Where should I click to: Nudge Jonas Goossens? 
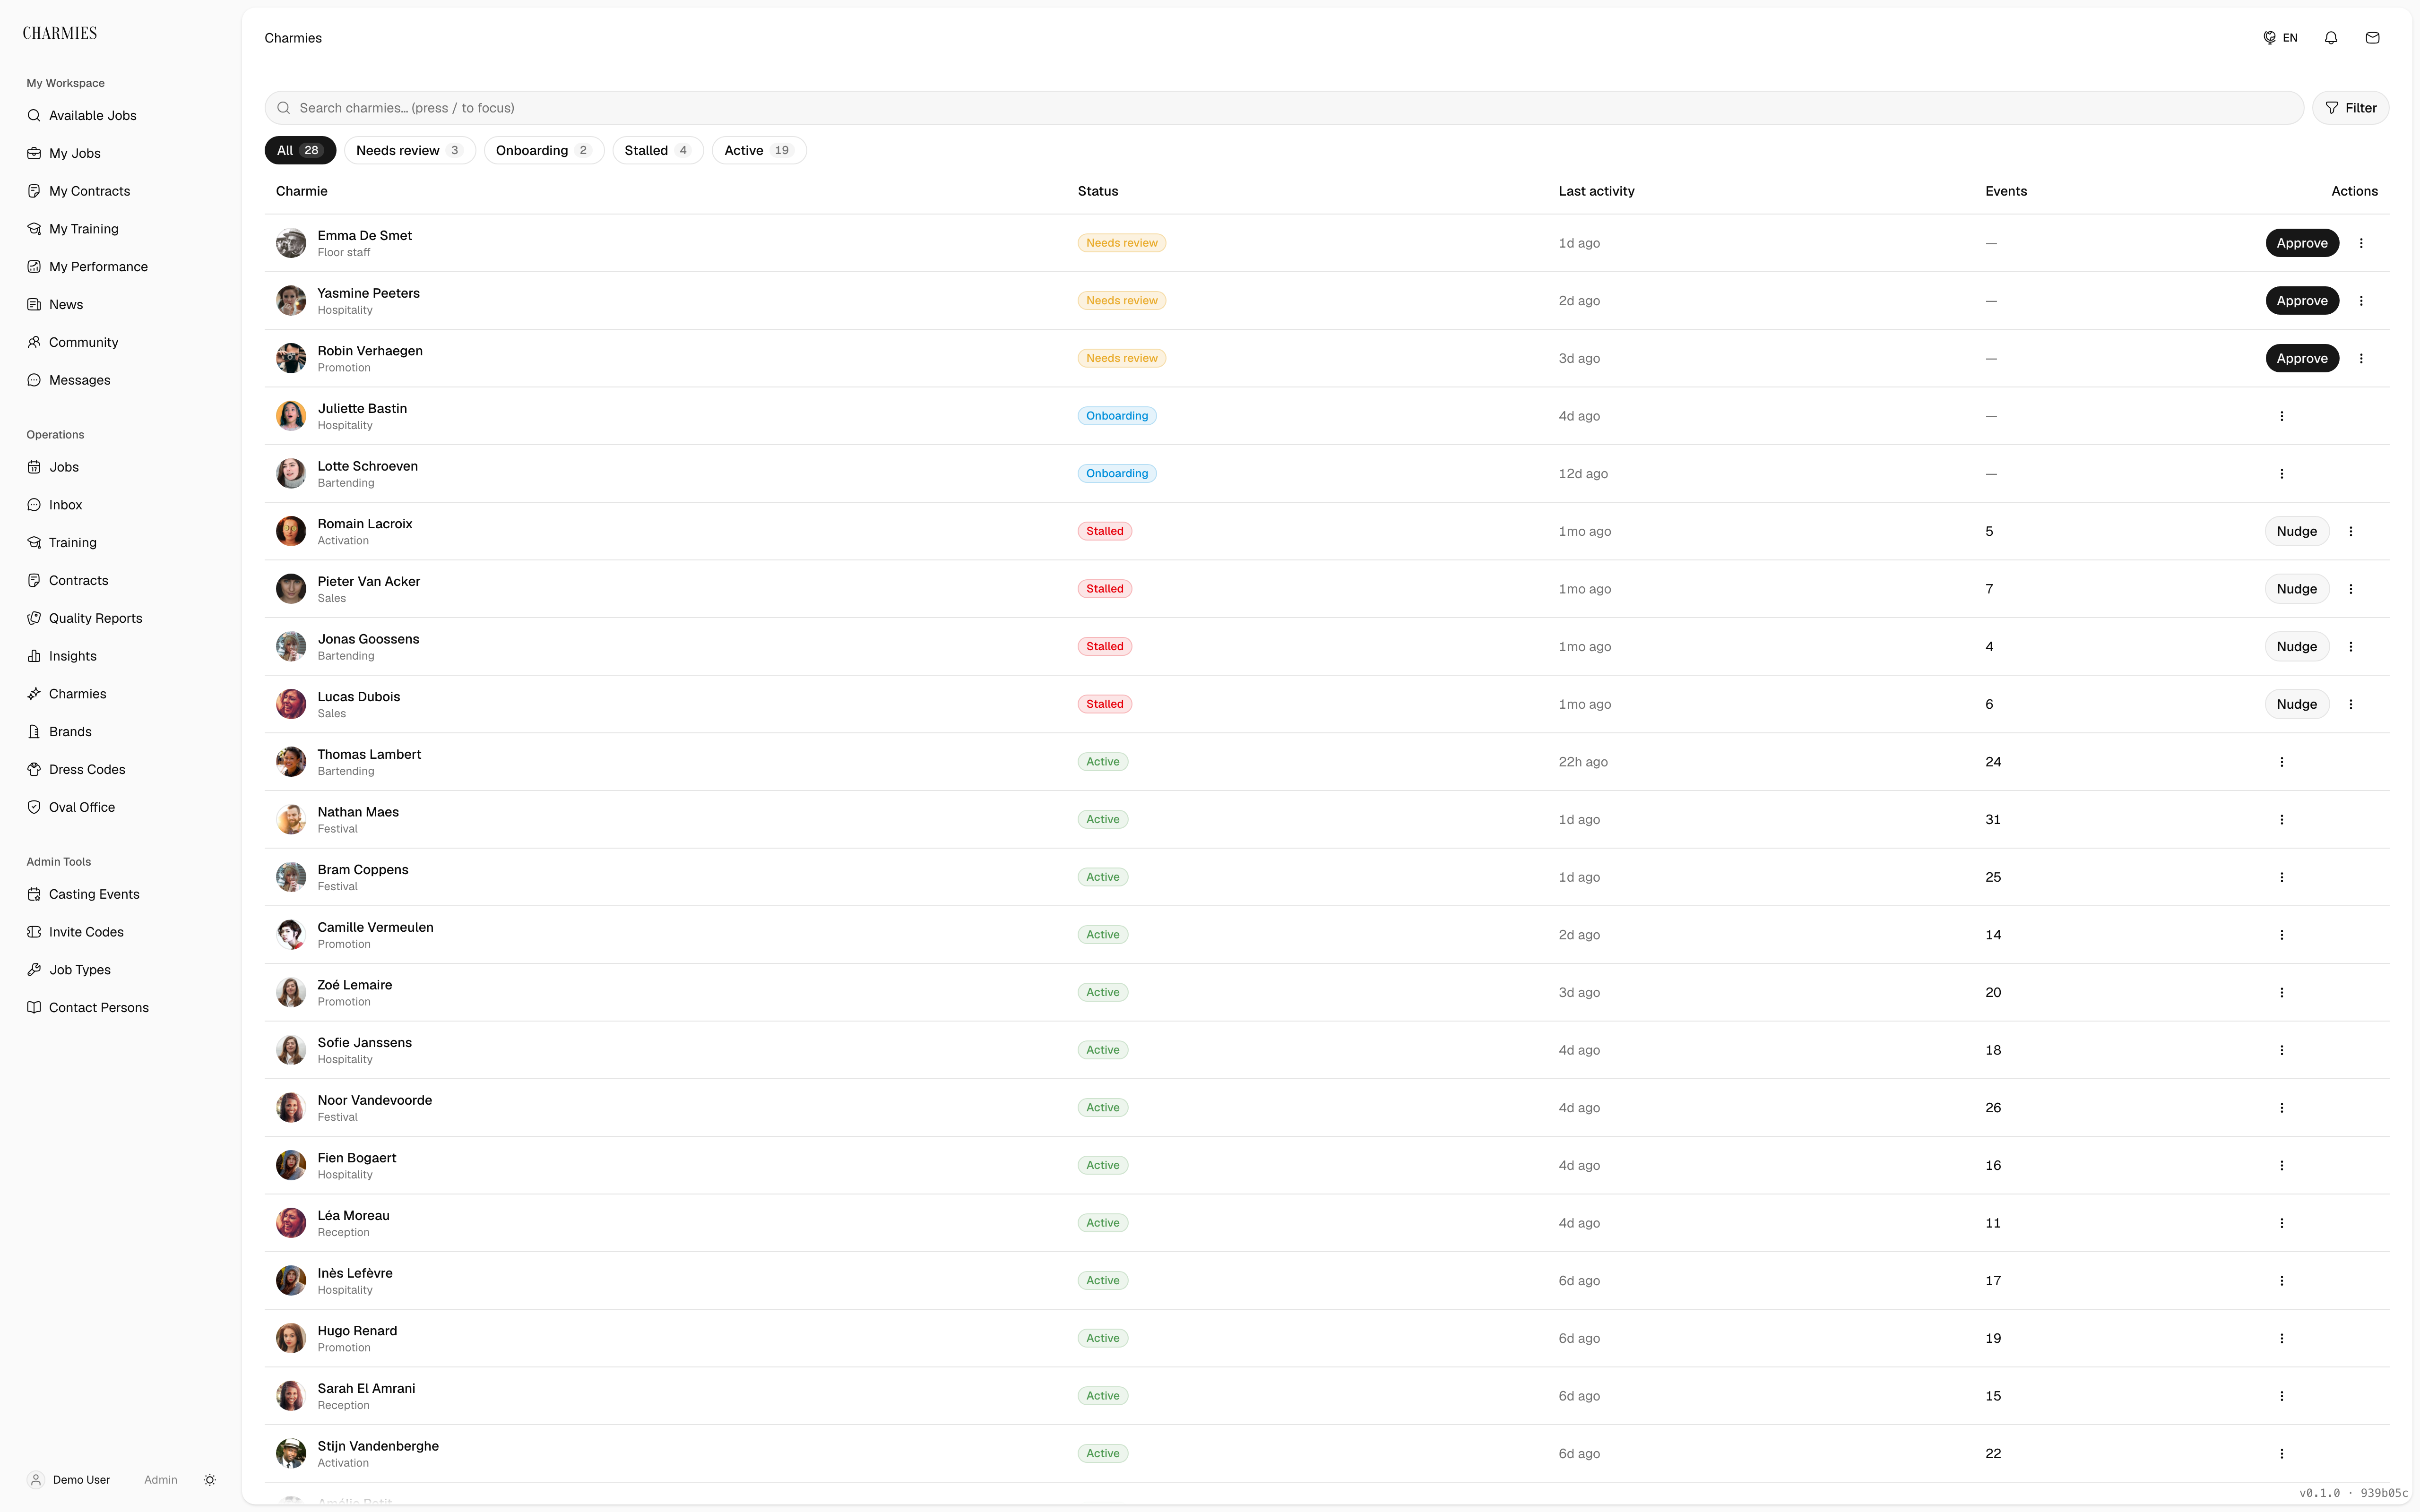2296,646
